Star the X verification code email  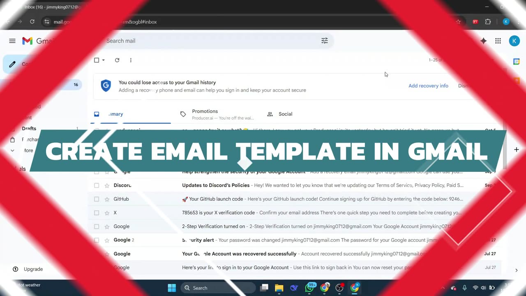107,213
